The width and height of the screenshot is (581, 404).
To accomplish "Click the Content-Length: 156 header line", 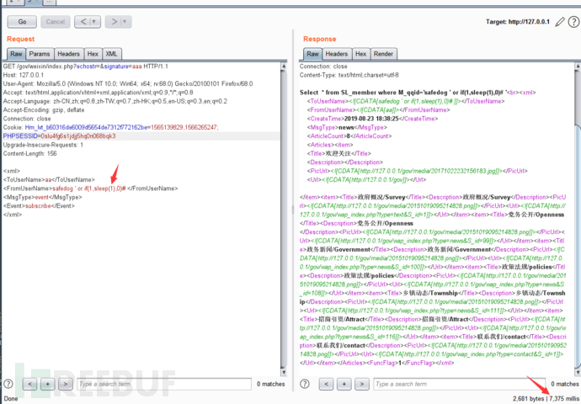I will click(30, 154).
